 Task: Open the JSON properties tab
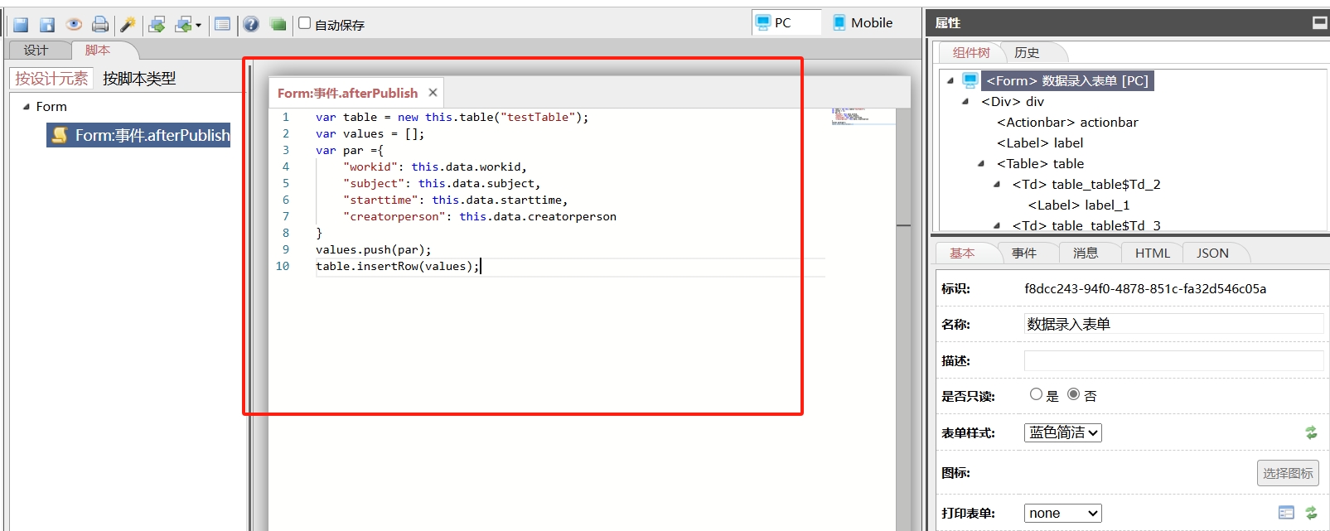coord(1212,253)
